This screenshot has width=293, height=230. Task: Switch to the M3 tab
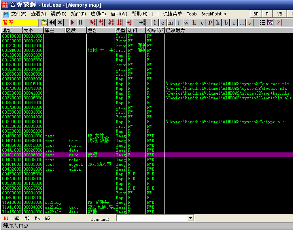(x=27, y=218)
